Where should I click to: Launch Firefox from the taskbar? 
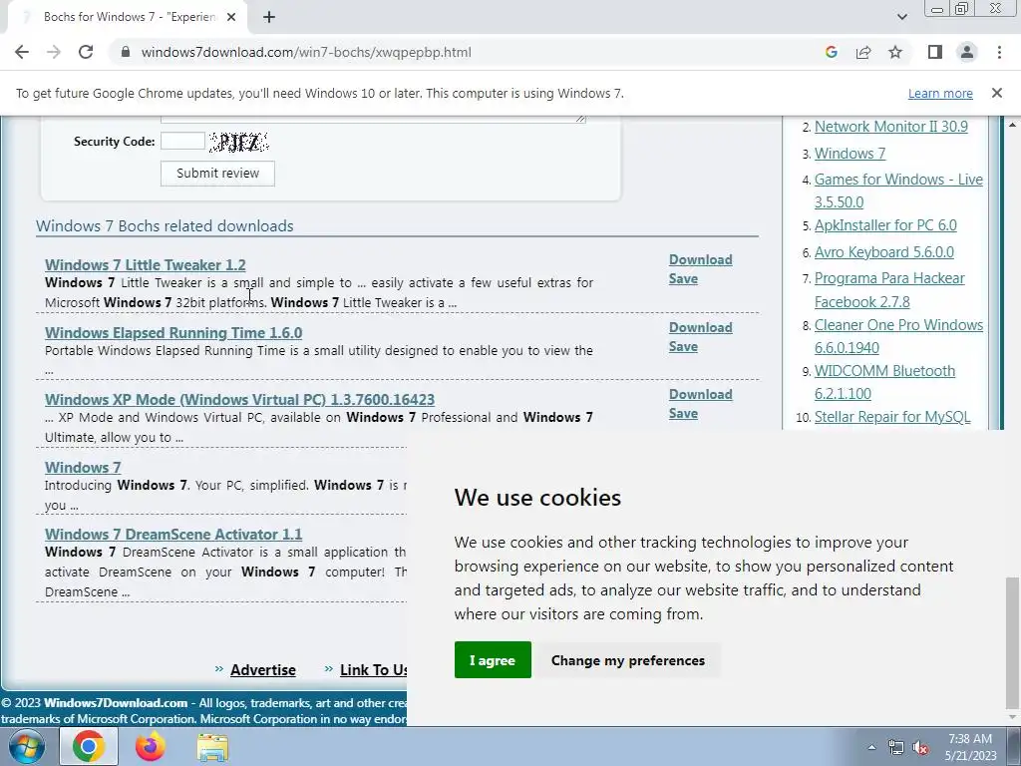click(x=150, y=746)
